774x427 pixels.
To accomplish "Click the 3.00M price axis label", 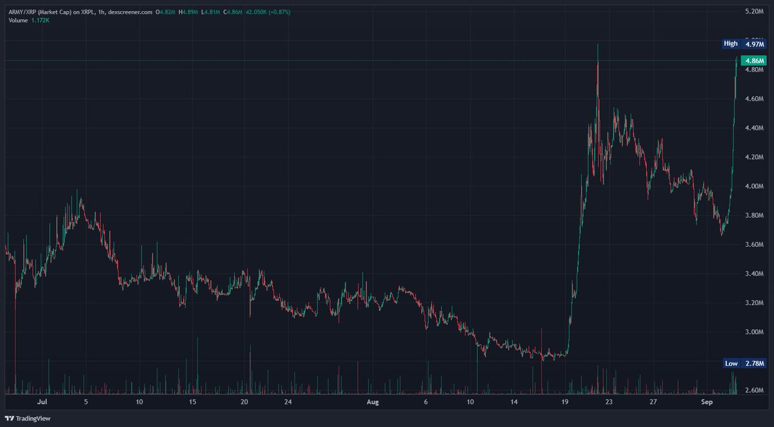I will pyautogui.click(x=754, y=332).
